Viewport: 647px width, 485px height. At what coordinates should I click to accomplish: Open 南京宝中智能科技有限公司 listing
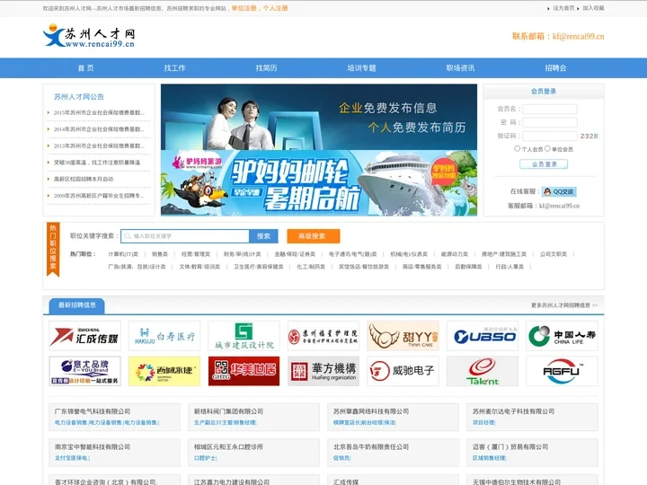tap(93, 446)
